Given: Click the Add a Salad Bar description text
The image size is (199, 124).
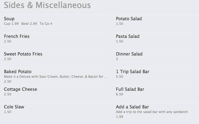Looking at the screenshot, I should click(152, 112).
